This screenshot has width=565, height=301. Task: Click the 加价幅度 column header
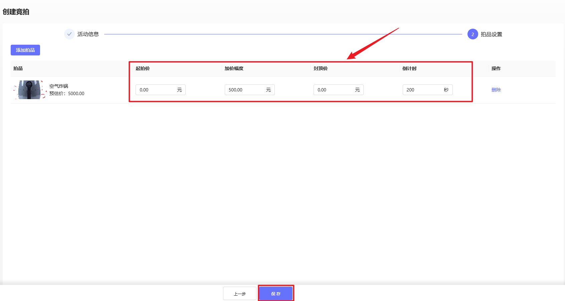[234, 68]
